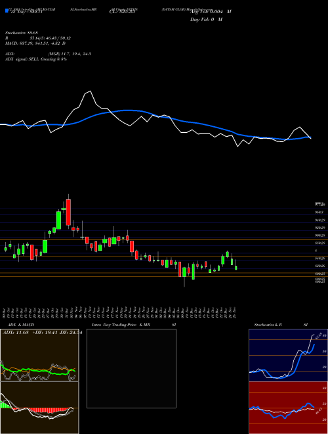Open the MACD histogram chart thumbnail

point(39,408)
